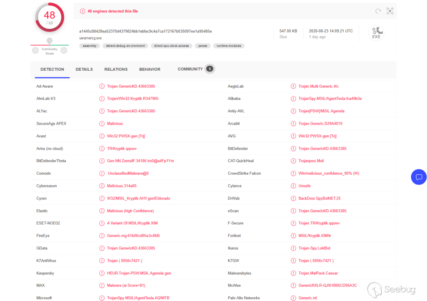427x301 pixels.
Task: Select the file SHA-256 hash text
Action: 146,31
